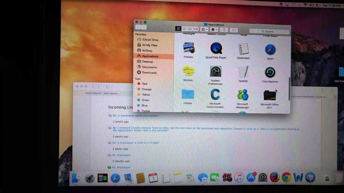Screen dimensions: 344x193
Task: Select All My Files in sidebar
Action: pos(150,45)
